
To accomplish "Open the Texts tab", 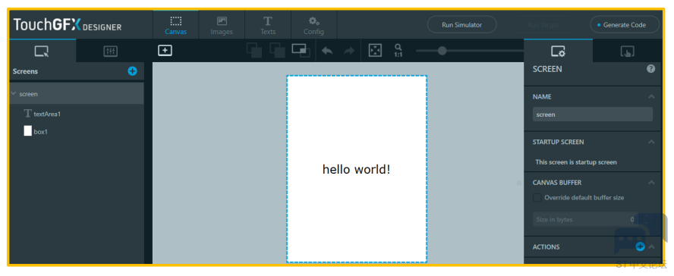I will pyautogui.click(x=268, y=25).
